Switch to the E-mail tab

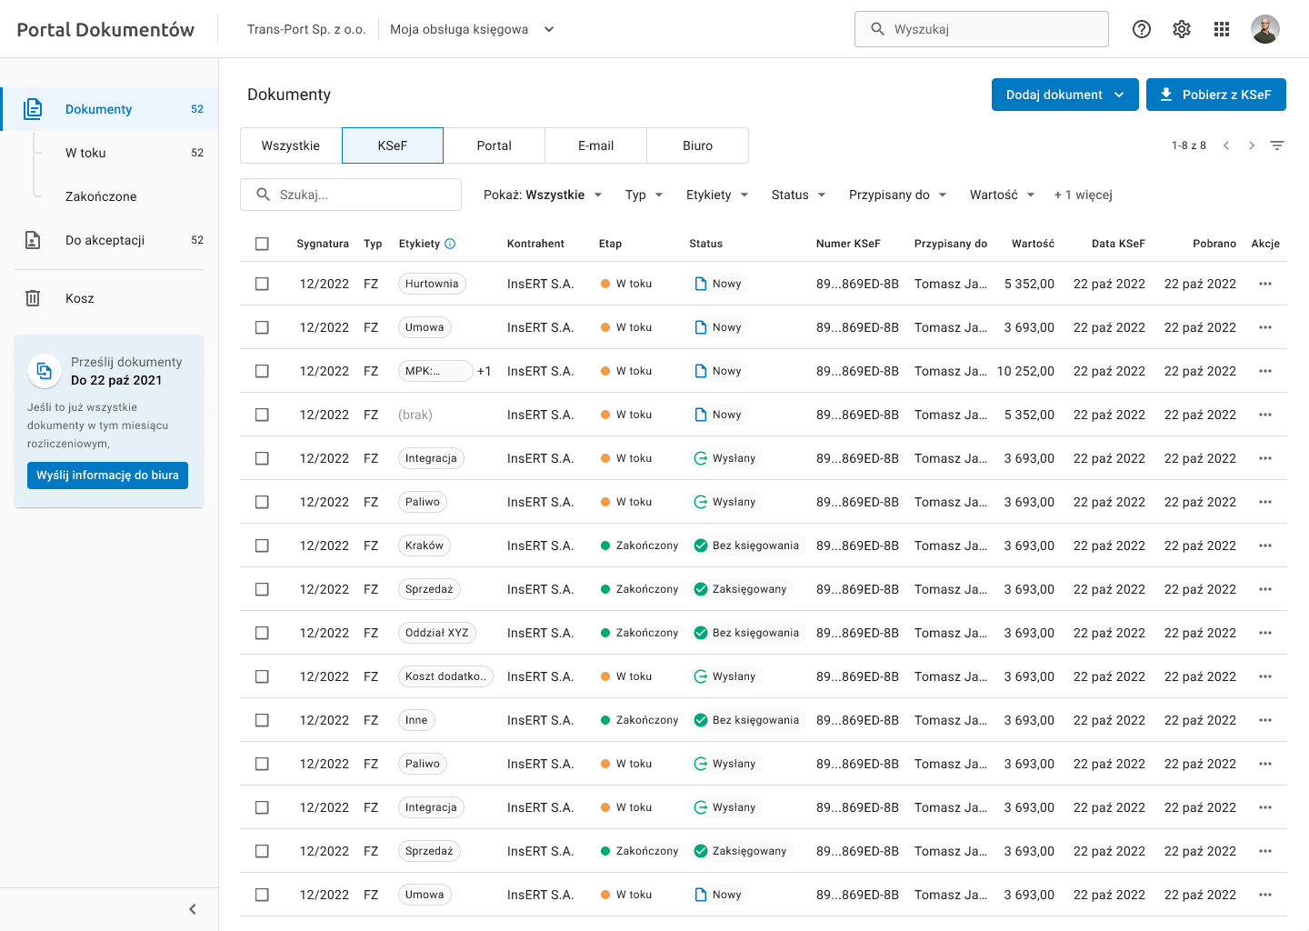click(595, 145)
